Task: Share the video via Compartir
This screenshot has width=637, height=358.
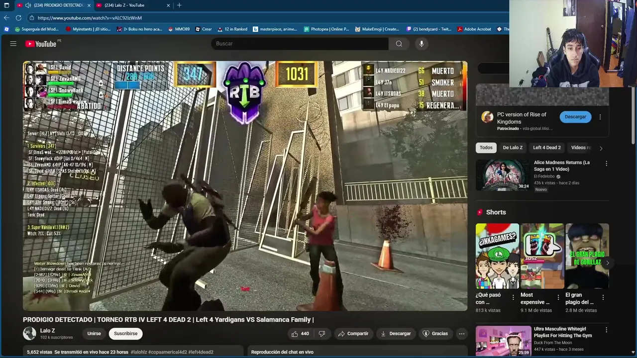Action: point(353,334)
